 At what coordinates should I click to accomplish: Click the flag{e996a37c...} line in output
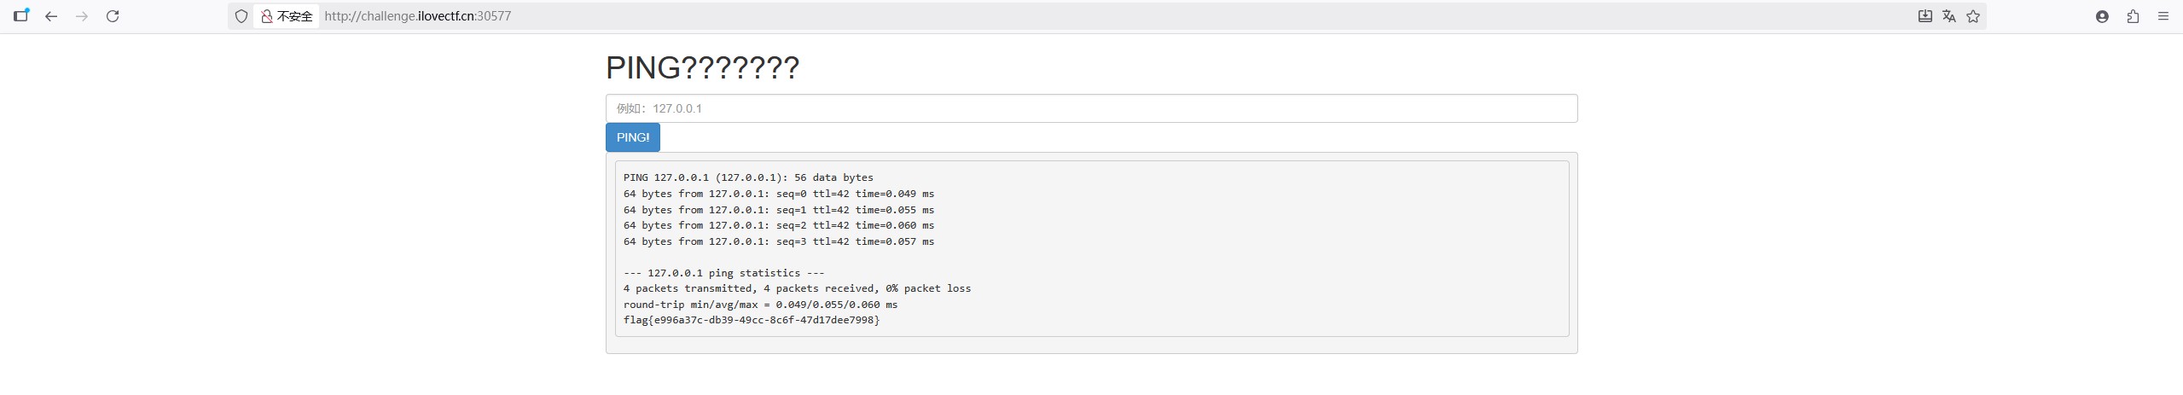point(752,320)
